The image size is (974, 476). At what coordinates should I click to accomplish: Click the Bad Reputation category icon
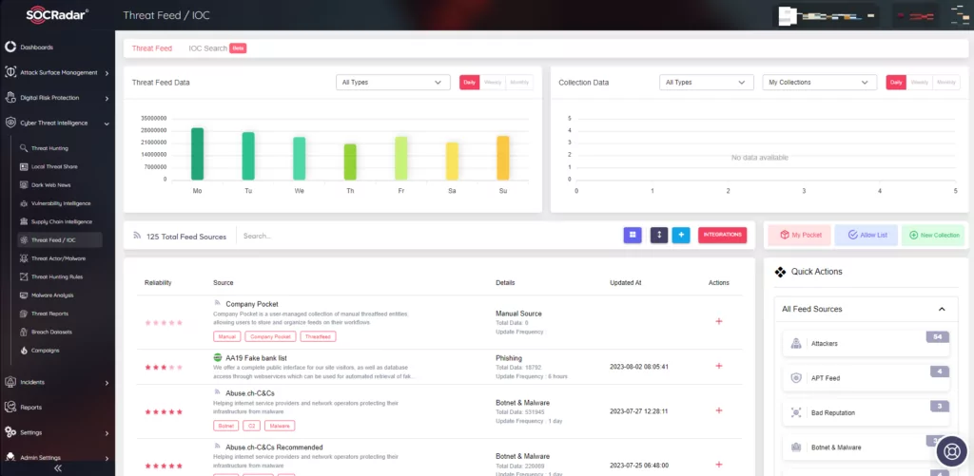point(796,412)
